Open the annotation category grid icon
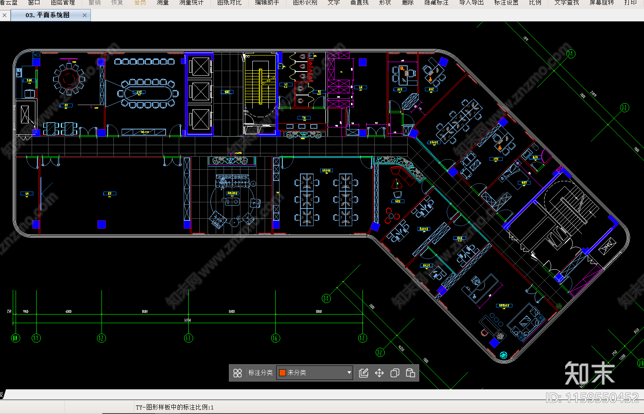This screenshot has height=414, width=644. coord(238,373)
